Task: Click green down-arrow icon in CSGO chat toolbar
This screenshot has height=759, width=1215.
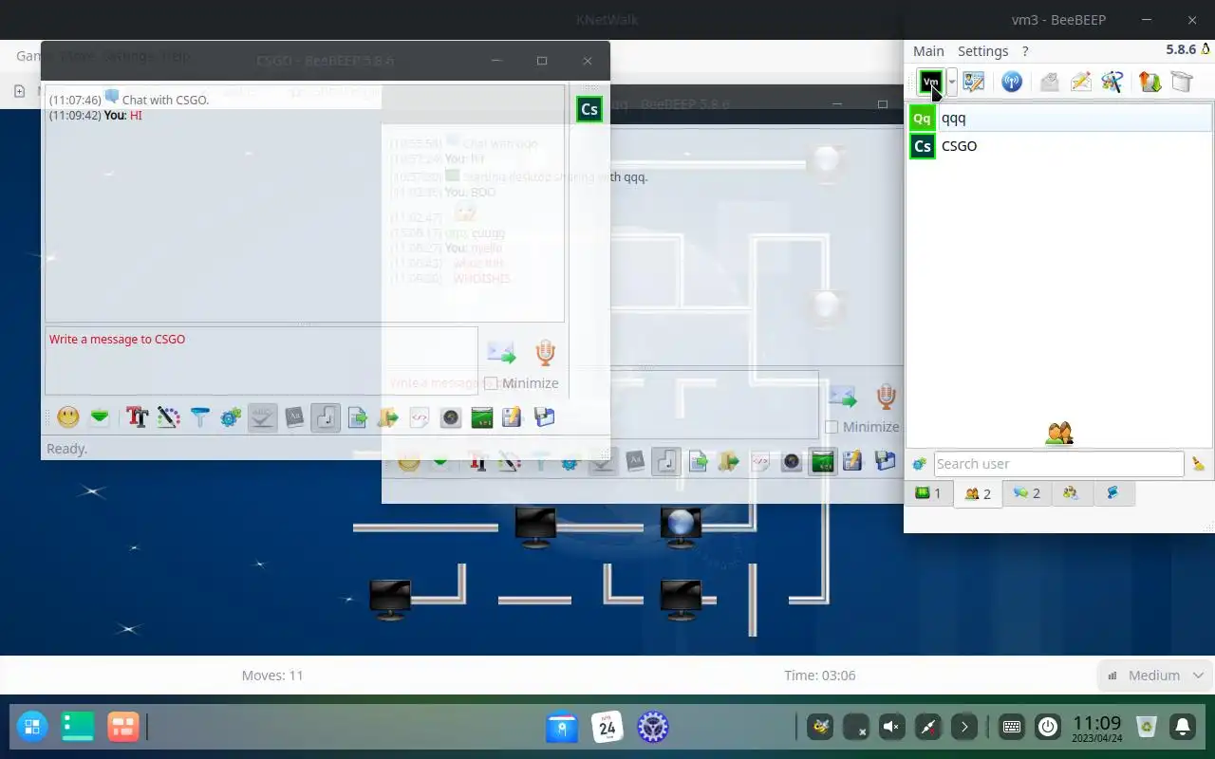Action: click(x=100, y=417)
